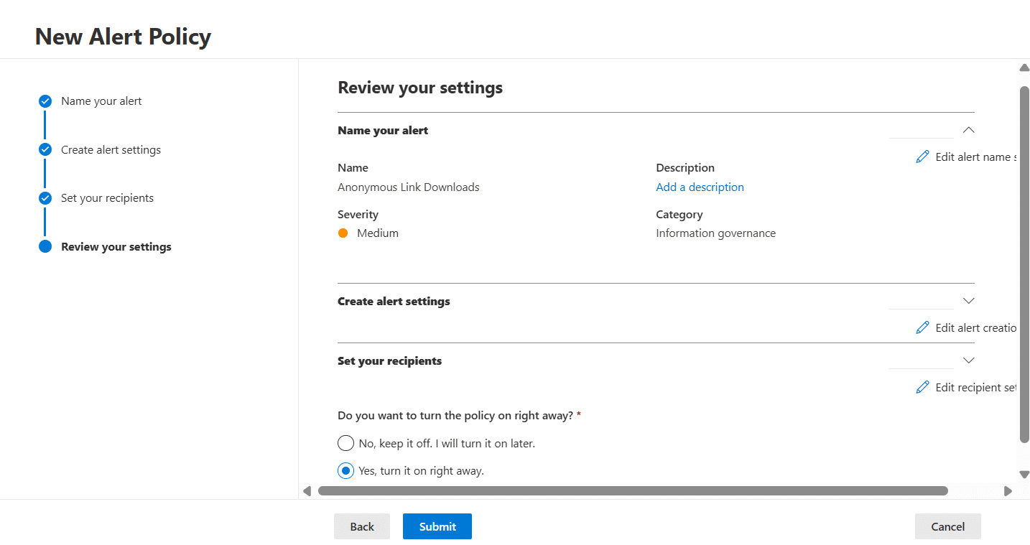Click the 'Severity' field label
This screenshot has width=1030, height=545.
click(x=358, y=215)
